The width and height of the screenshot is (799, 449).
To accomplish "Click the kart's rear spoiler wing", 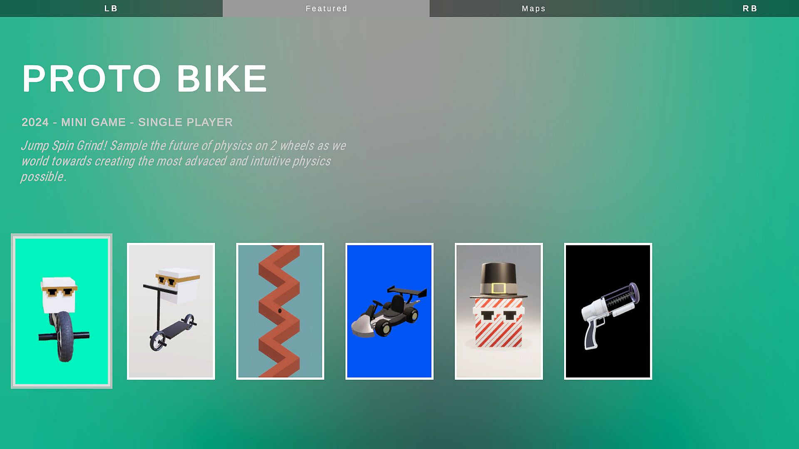I will click(x=407, y=292).
